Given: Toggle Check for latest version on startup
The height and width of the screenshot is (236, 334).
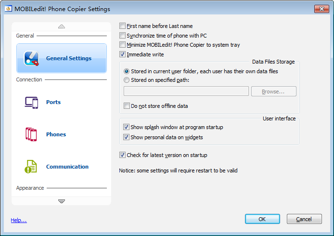Looking at the screenshot, I should (123, 155).
